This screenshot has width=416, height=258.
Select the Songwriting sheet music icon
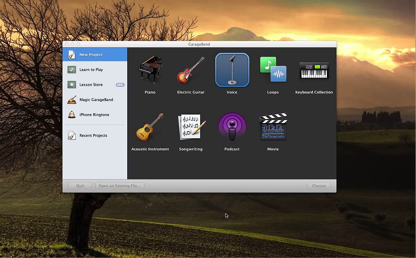[192, 127]
